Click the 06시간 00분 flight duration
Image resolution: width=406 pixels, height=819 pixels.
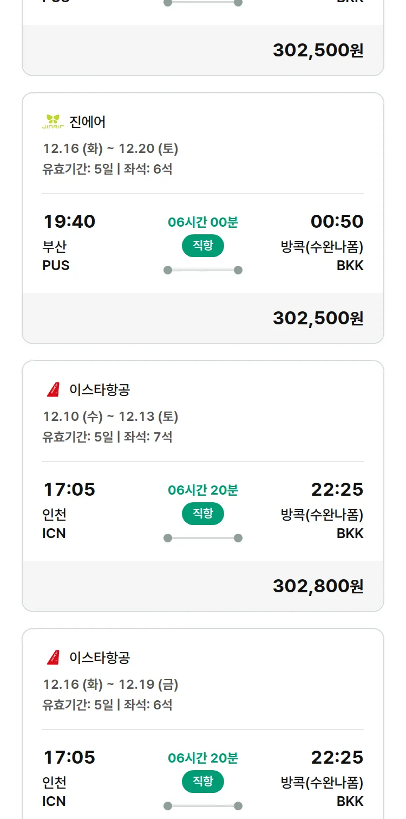coord(202,222)
